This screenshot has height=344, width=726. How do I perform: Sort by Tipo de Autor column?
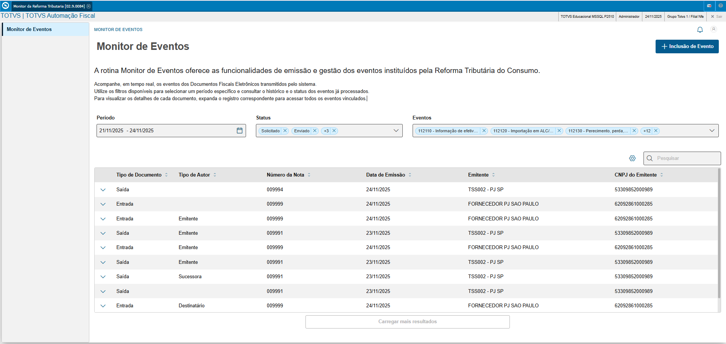tap(215, 175)
